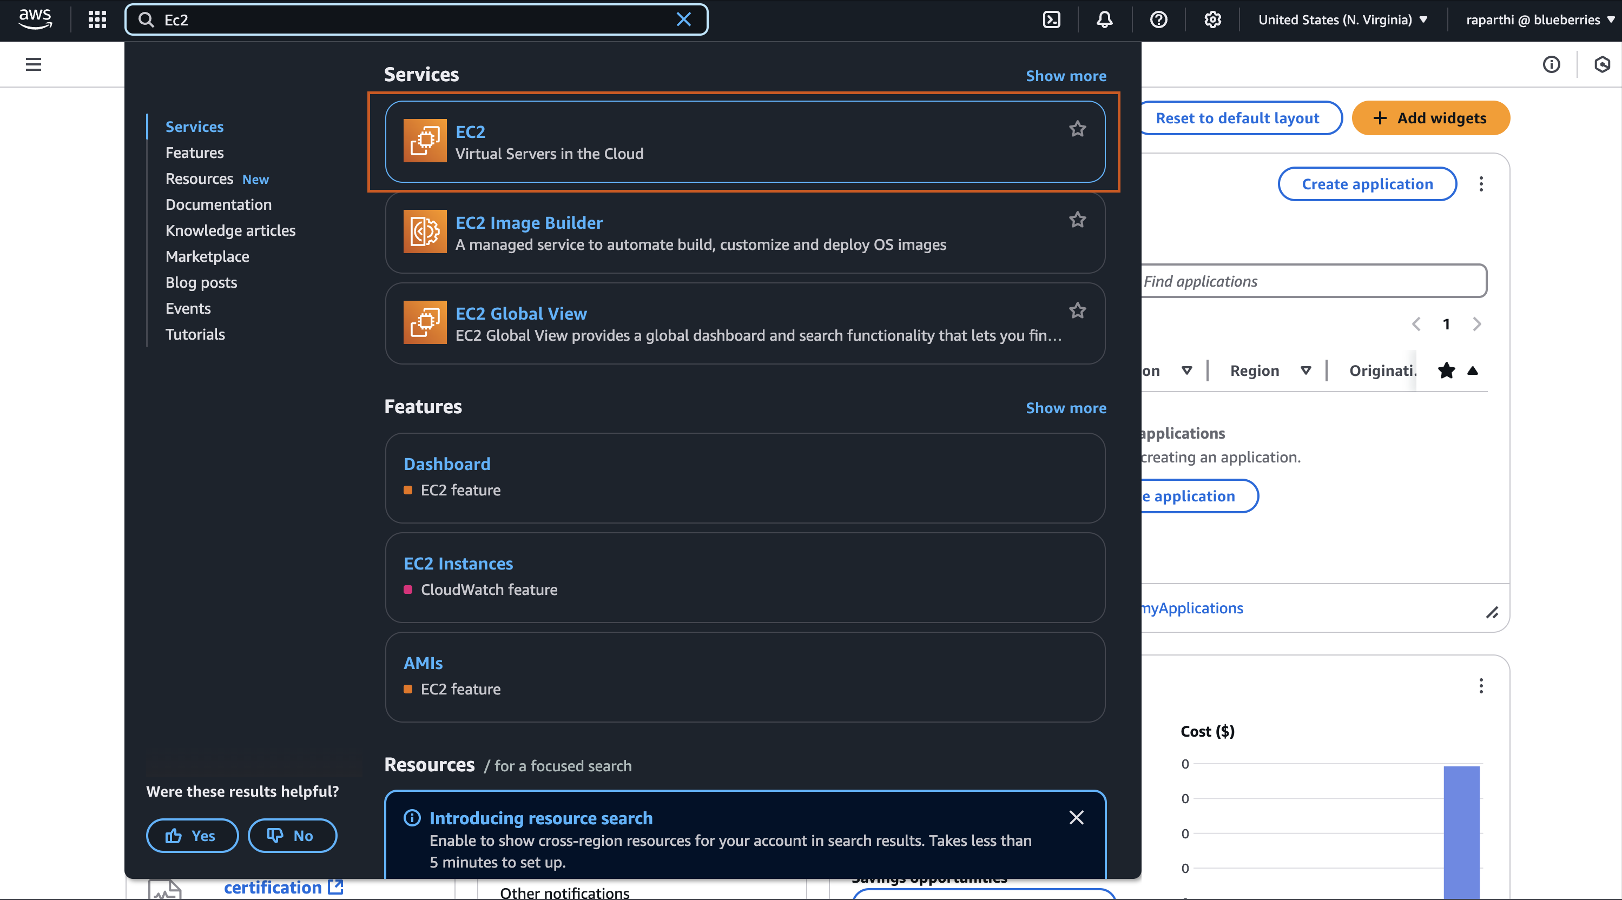
Task: Click the edit pencil in myApplications footer
Action: [x=1492, y=612]
